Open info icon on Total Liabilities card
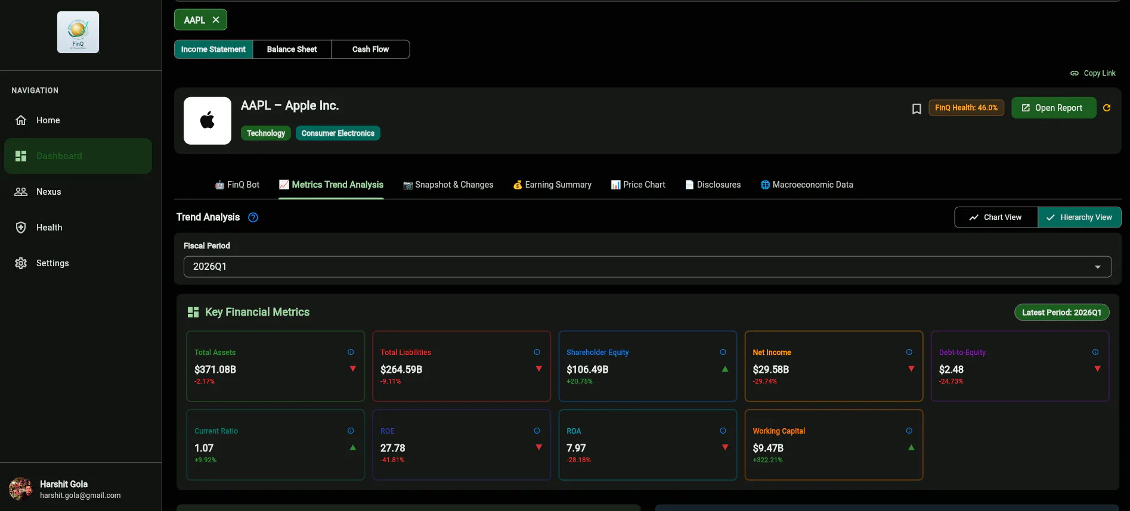 pos(537,352)
